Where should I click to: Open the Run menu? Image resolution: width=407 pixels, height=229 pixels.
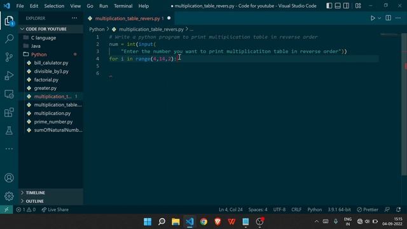(103, 6)
